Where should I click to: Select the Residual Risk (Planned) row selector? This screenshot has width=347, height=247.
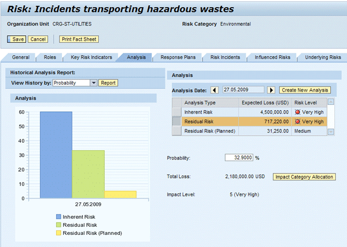176,132
